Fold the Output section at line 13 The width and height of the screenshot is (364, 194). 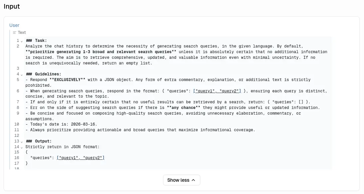point(22,141)
